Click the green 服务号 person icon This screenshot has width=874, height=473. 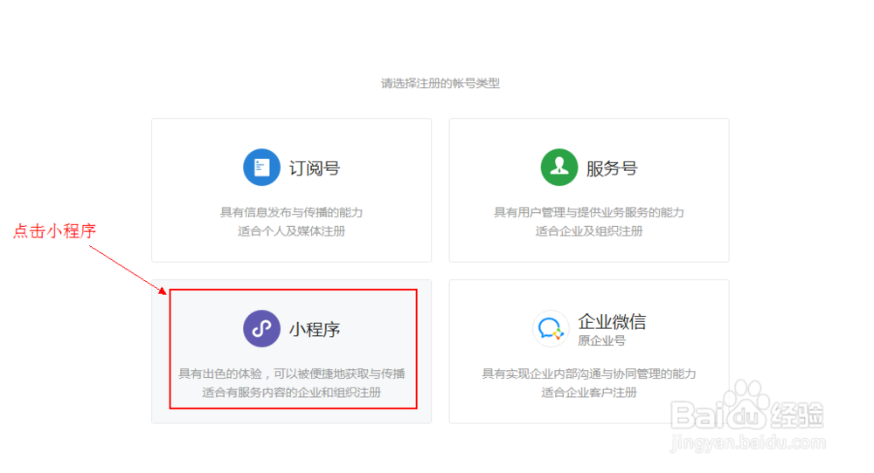coord(559,167)
